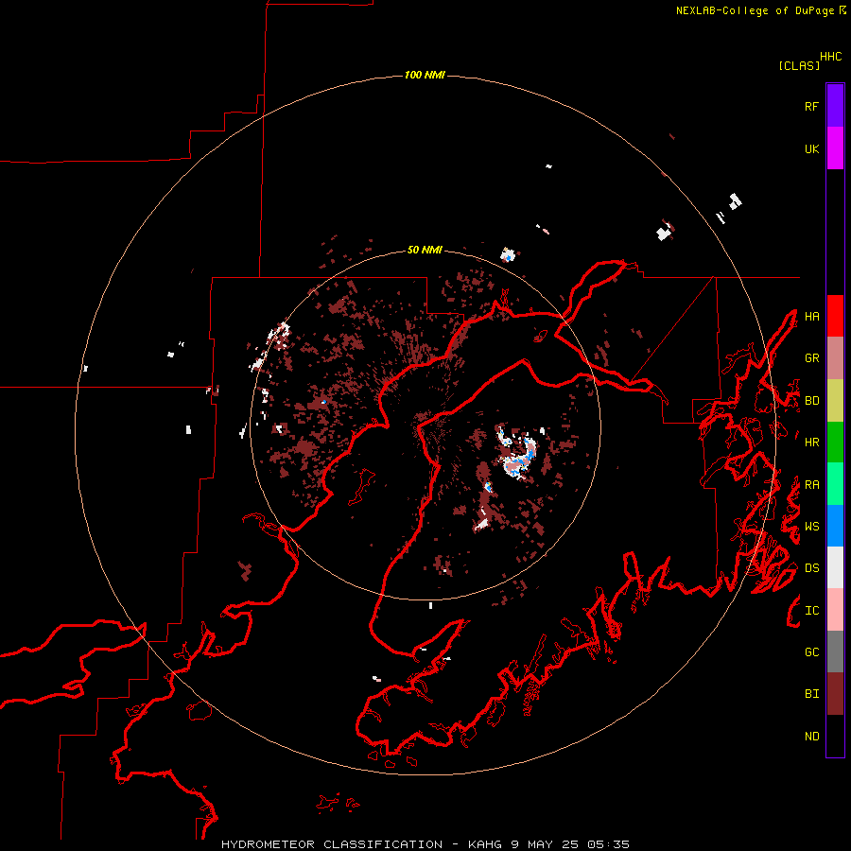The width and height of the screenshot is (851, 851).
Task: Click the DS legend label
Action: (811, 567)
